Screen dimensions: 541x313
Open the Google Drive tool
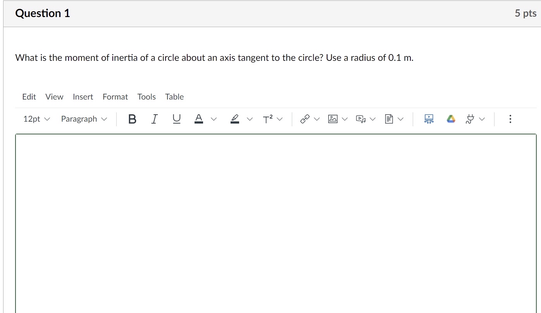coord(451,119)
